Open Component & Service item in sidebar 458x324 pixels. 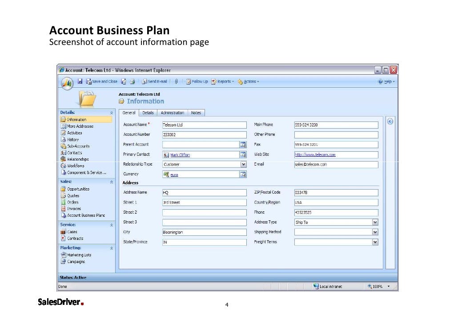pos(84,173)
